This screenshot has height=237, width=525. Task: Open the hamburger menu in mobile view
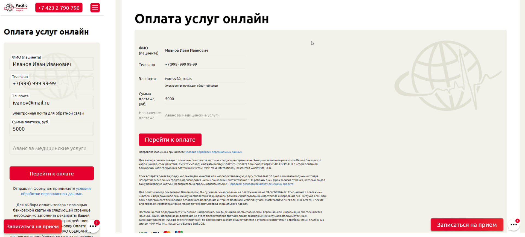pyautogui.click(x=95, y=8)
